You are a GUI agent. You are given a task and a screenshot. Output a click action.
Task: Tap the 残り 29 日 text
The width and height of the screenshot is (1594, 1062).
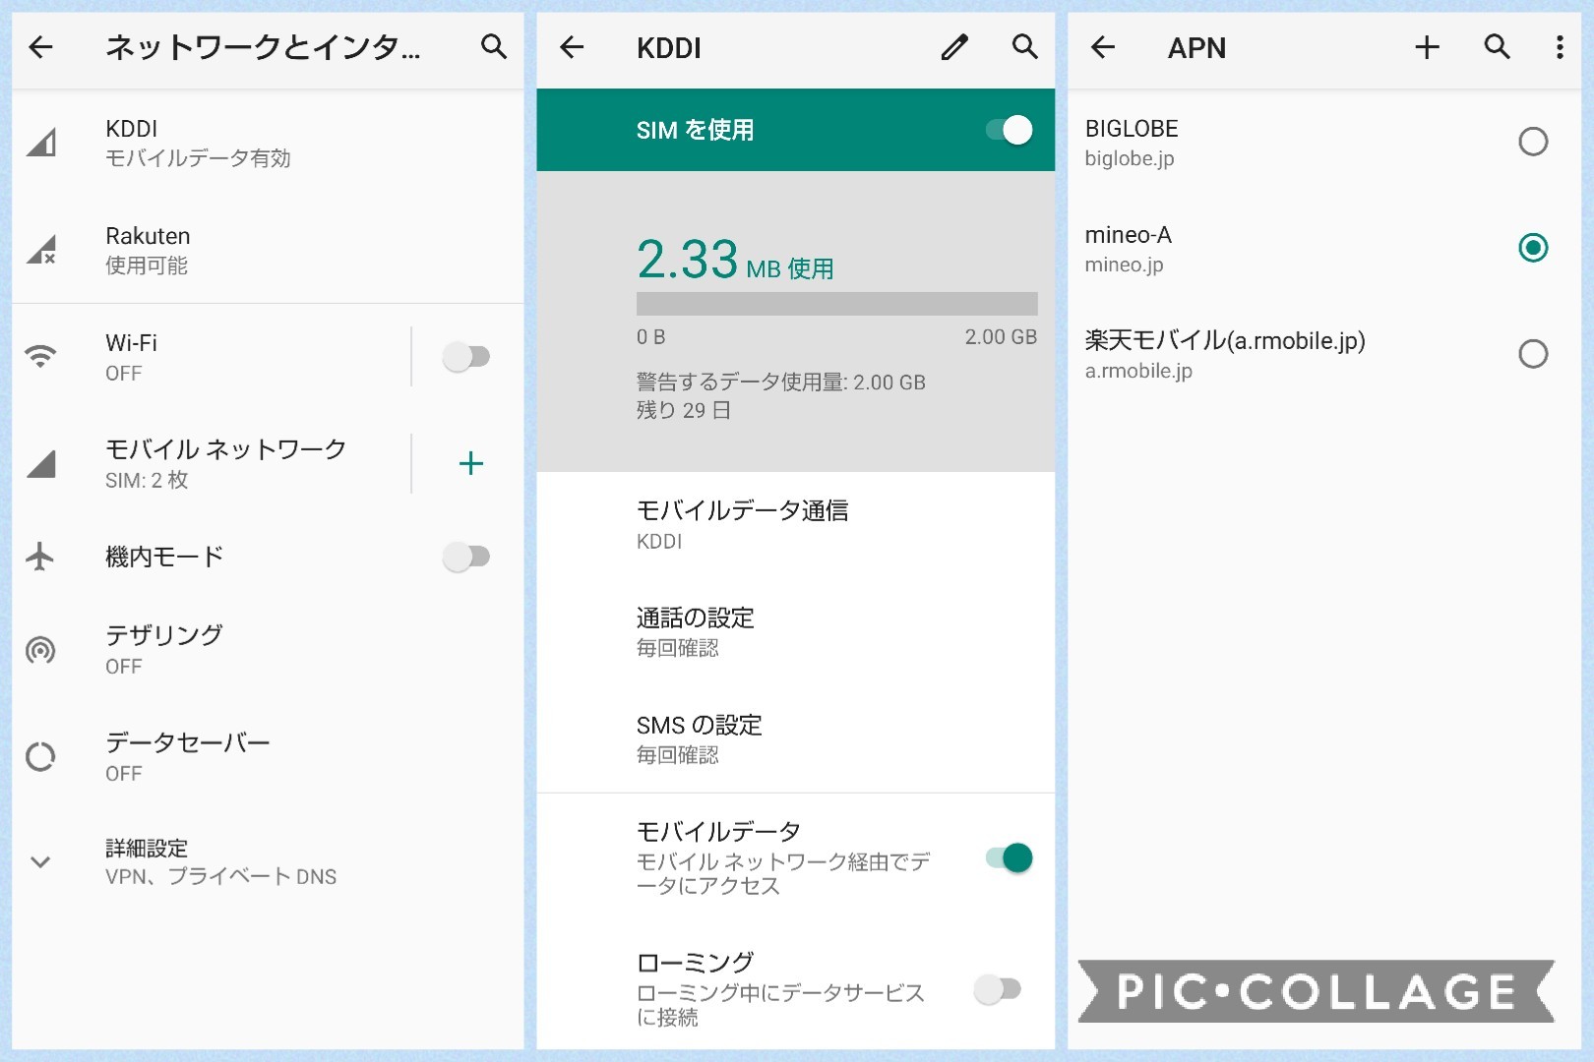coord(684,410)
